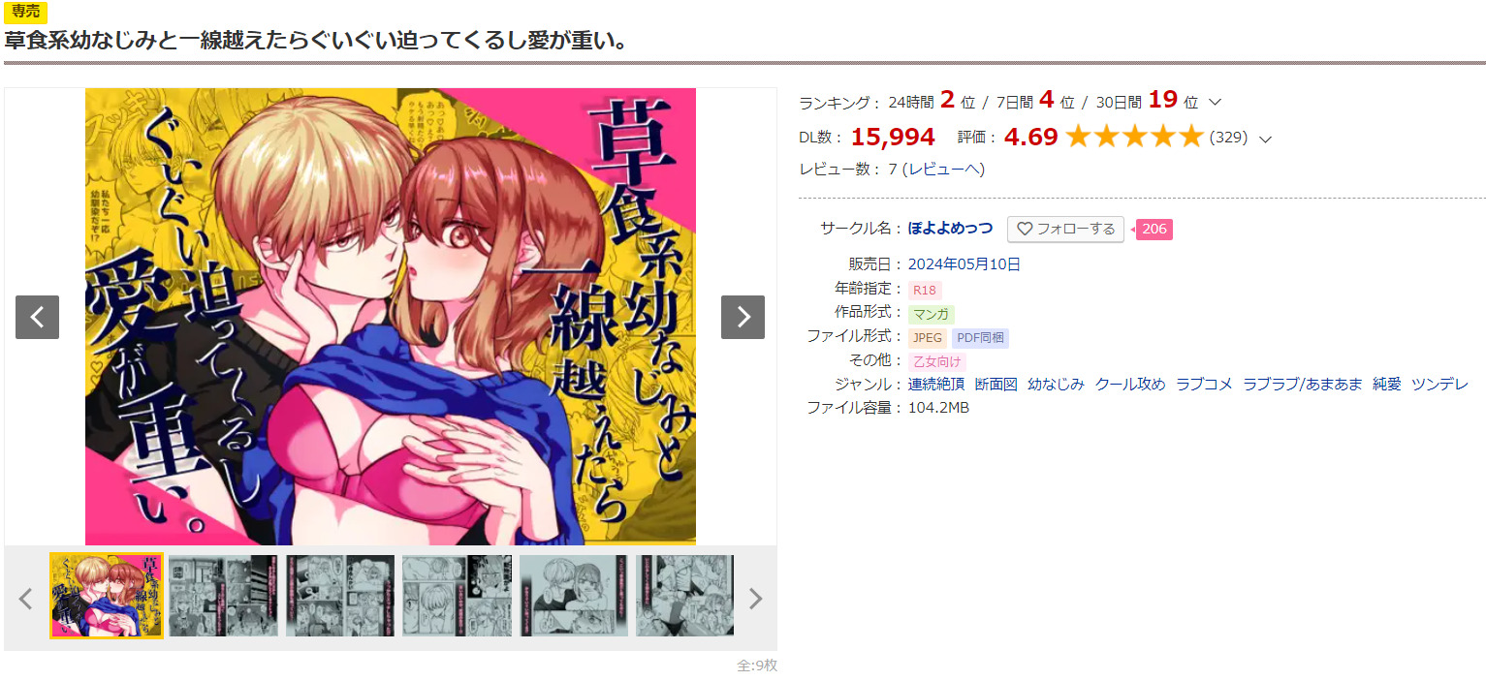
Task: Jump to reviews via レビューへ link
Action: (943, 169)
